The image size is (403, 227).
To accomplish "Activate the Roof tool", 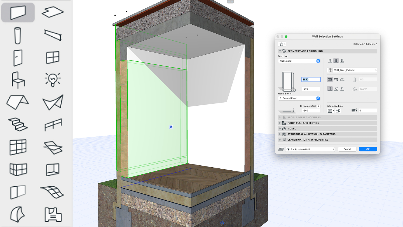I will (x=18, y=102).
